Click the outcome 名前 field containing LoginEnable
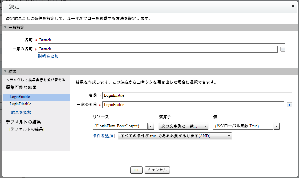Viewport: 299px width, 178px height. tap(197, 95)
